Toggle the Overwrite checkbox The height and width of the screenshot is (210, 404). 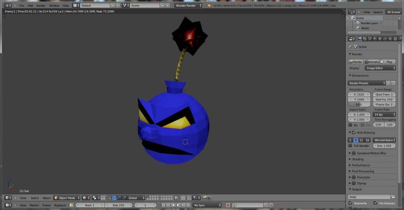point(350,203)
